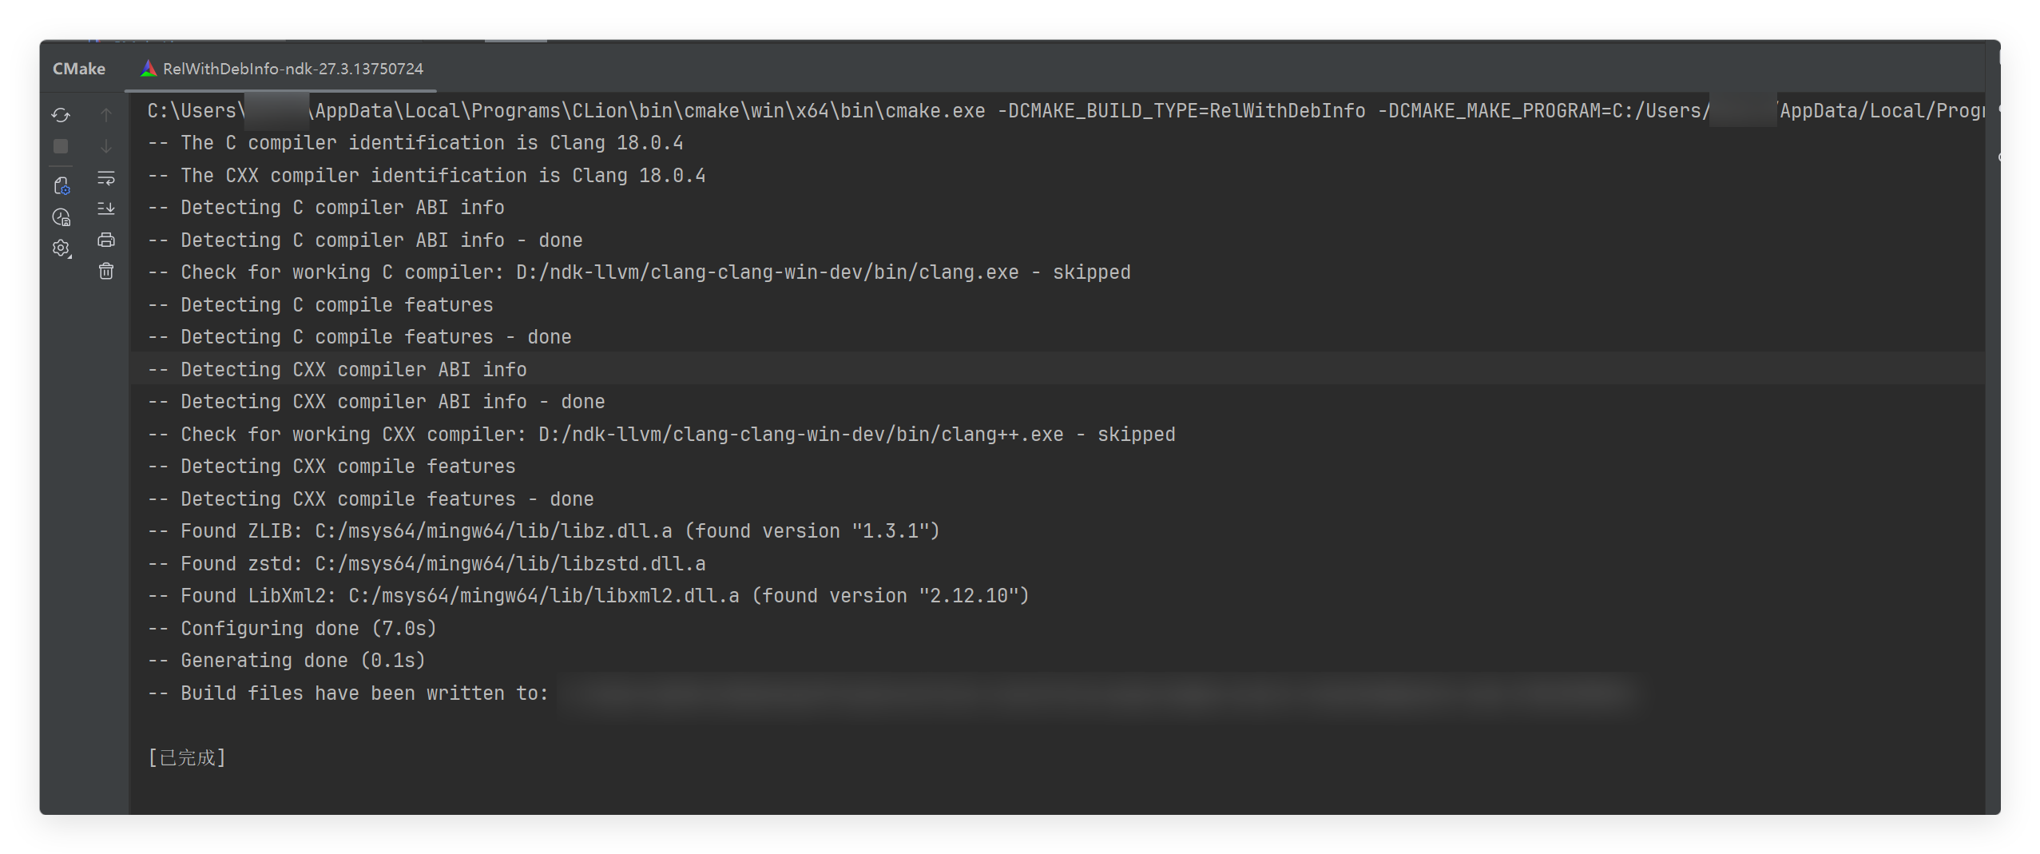The image size is (2040, 854).
Task: Clear all output with trash icon
Action: 106,272
